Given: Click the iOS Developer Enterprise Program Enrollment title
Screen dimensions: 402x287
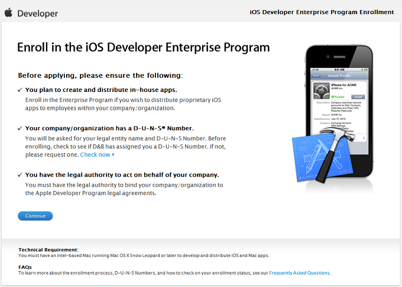Looking at the screenshot, I should (x=322, y=12).
